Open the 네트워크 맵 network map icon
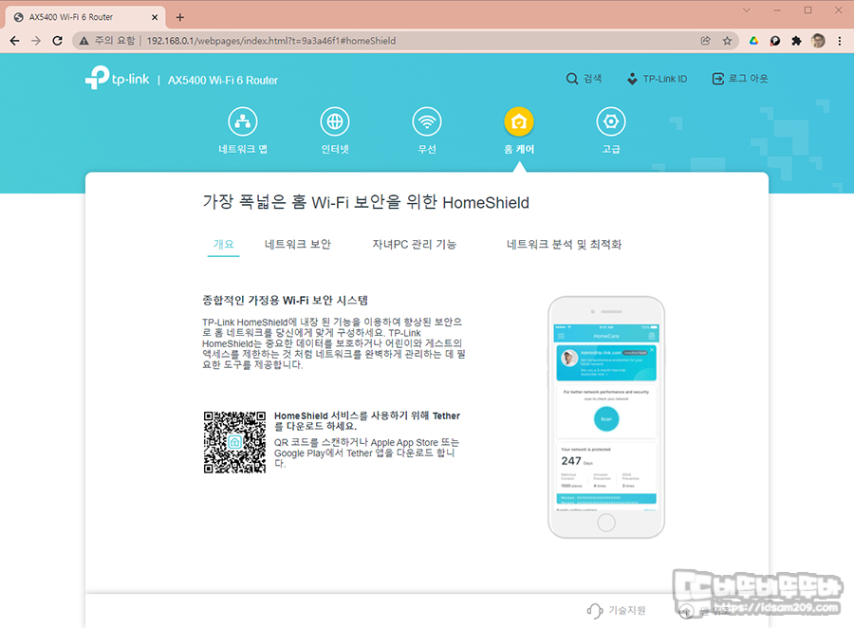 (x=242, y=121)
